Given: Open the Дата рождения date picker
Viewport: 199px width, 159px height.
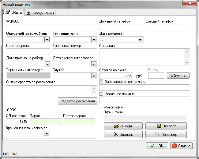Looking at the screenshot, I should coord(140,39).
